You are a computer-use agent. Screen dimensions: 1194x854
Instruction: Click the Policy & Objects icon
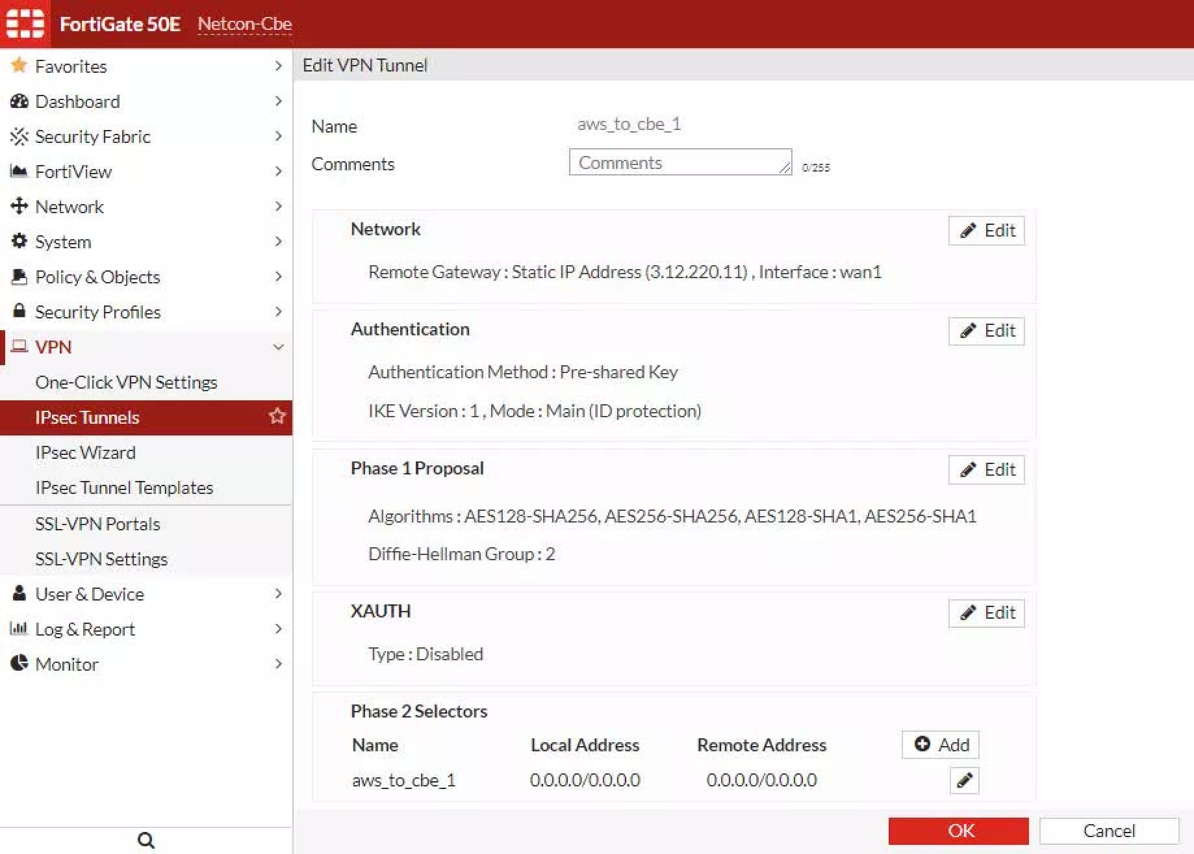point(19,276)
